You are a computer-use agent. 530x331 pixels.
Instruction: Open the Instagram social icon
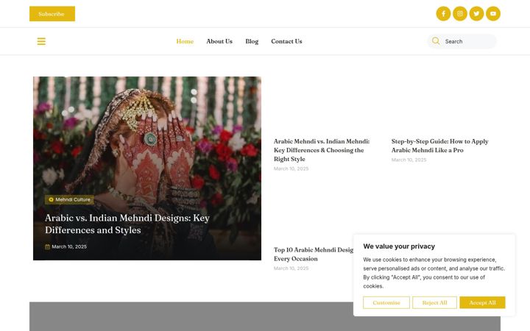coord(459,14)
